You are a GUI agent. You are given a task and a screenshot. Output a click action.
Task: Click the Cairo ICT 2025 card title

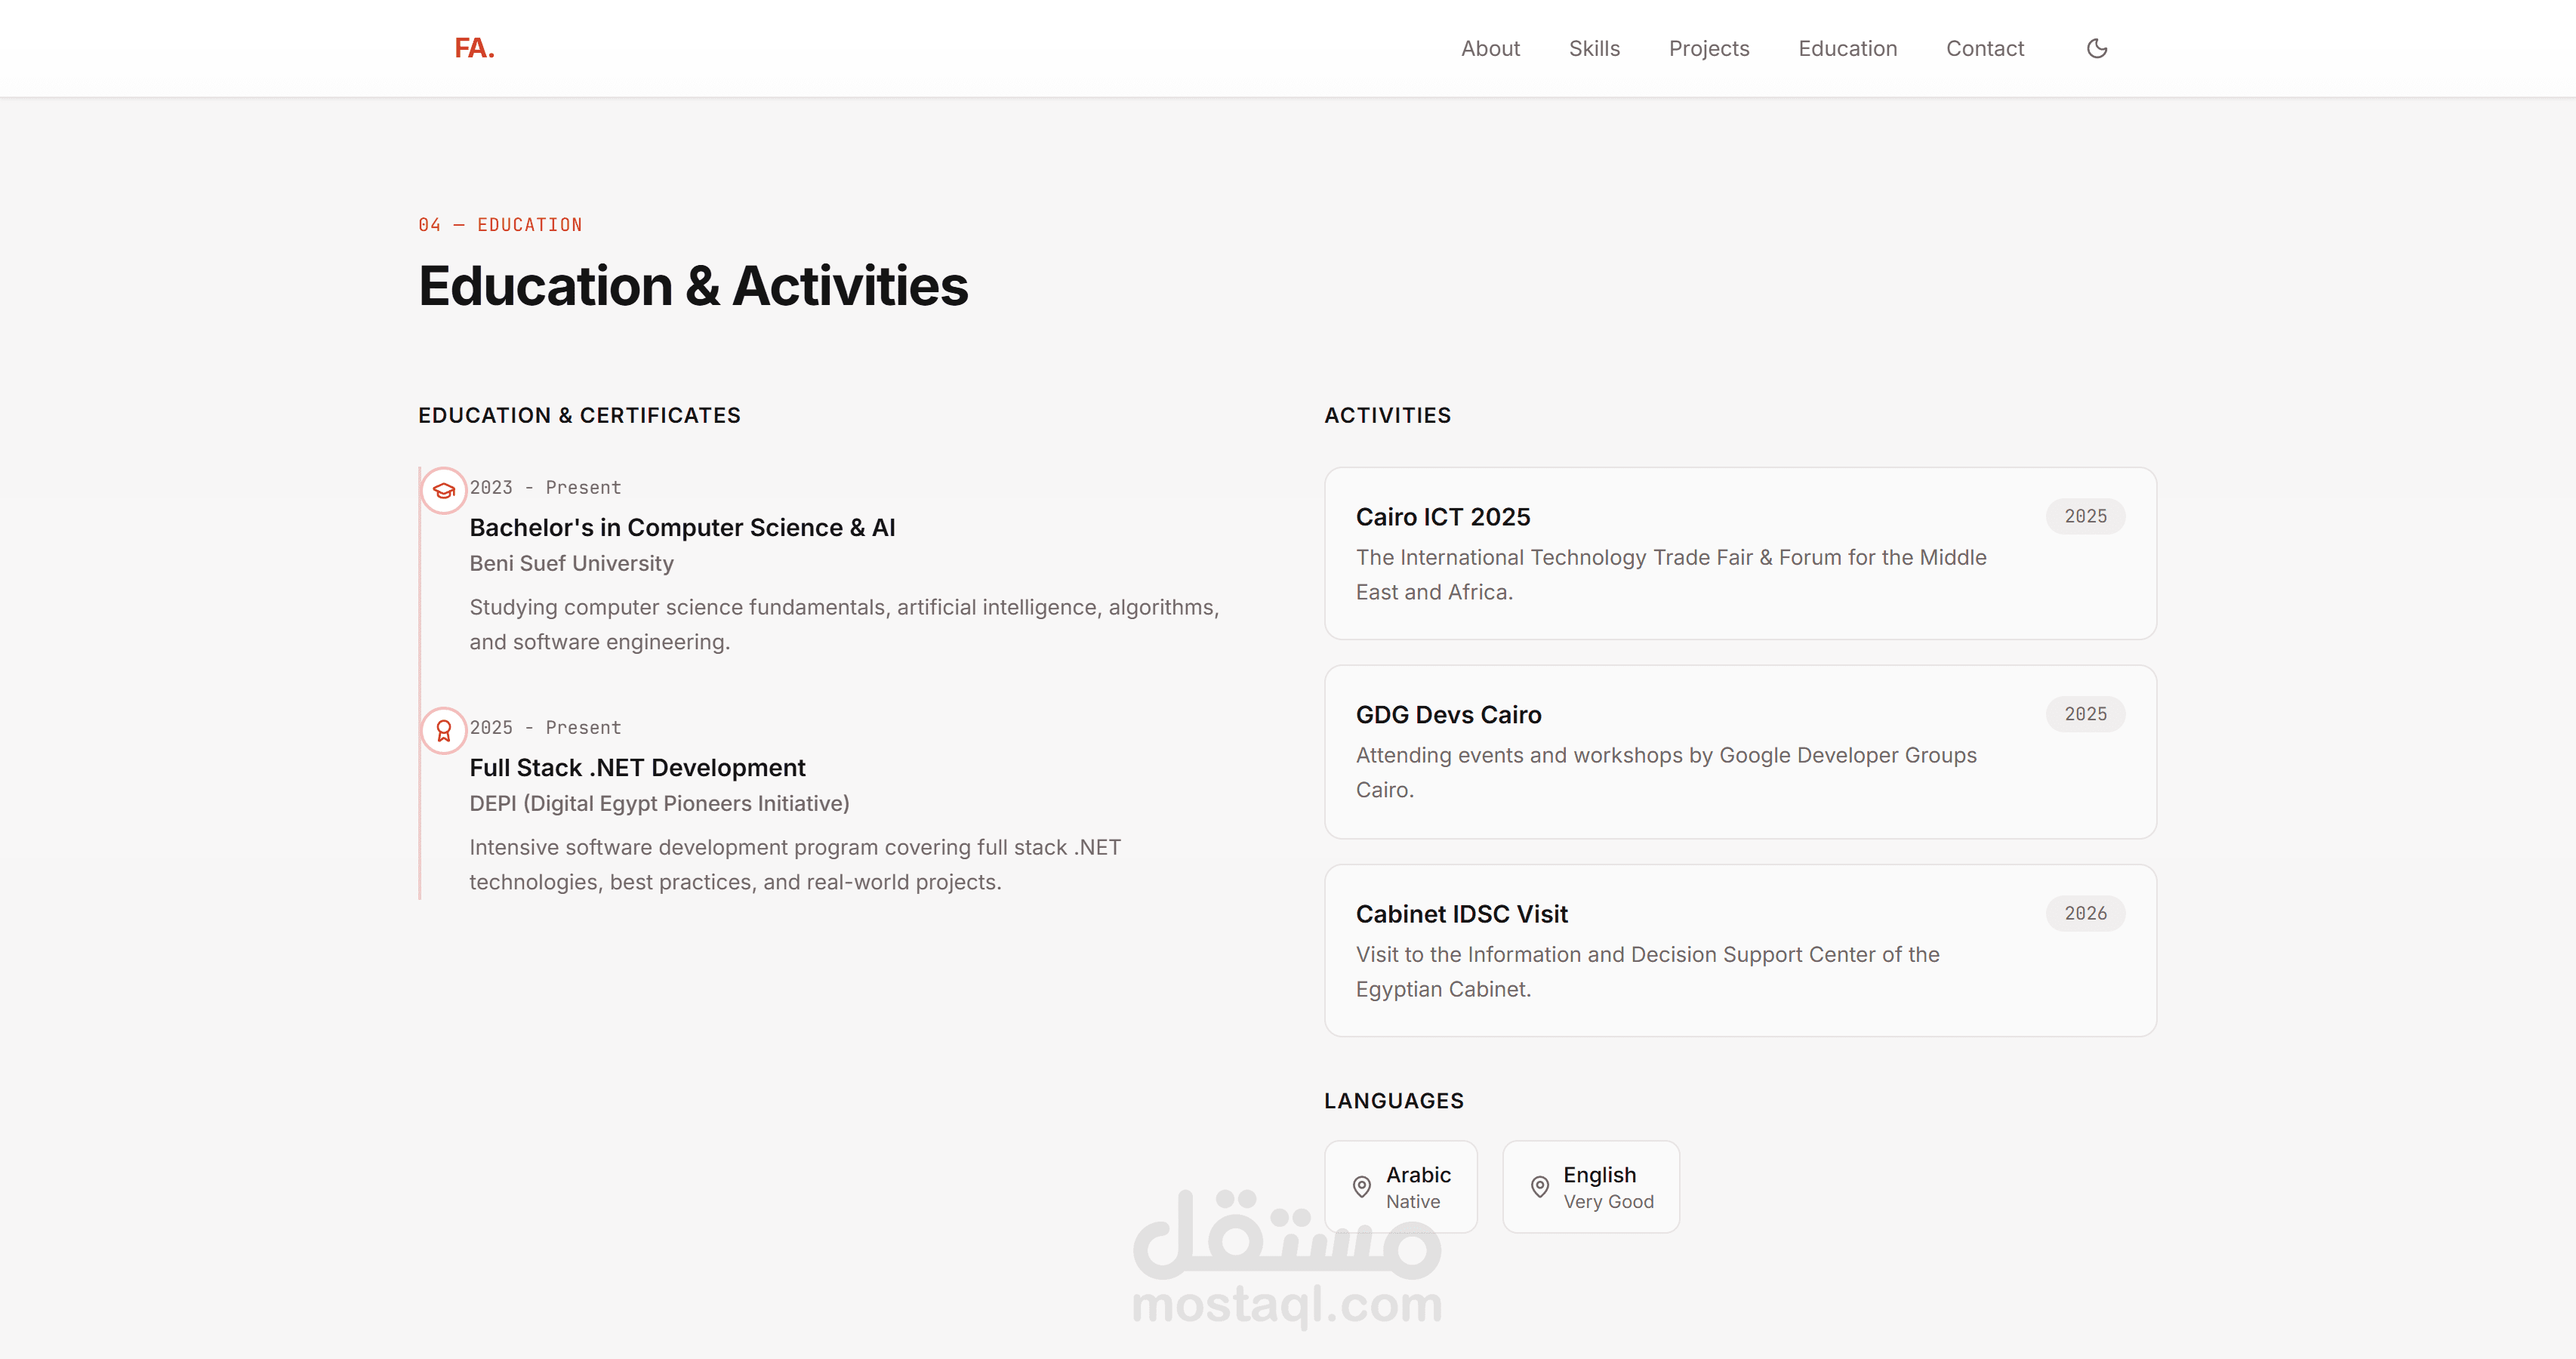(1443, 517)
